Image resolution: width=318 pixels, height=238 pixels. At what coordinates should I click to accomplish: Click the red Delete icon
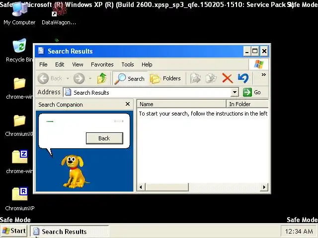tap(228, 78)
